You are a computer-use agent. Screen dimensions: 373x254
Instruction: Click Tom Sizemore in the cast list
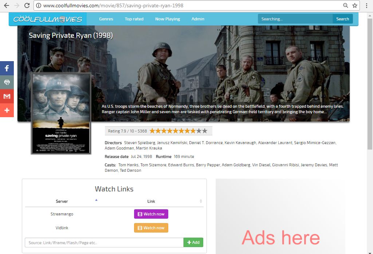click(153, 165)
